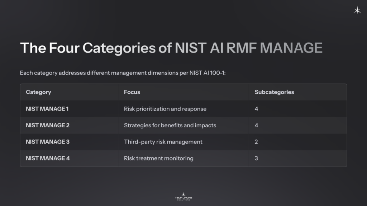Click the NIST MANAGE 1 cell
367x206 pixels.
(48, 109)
